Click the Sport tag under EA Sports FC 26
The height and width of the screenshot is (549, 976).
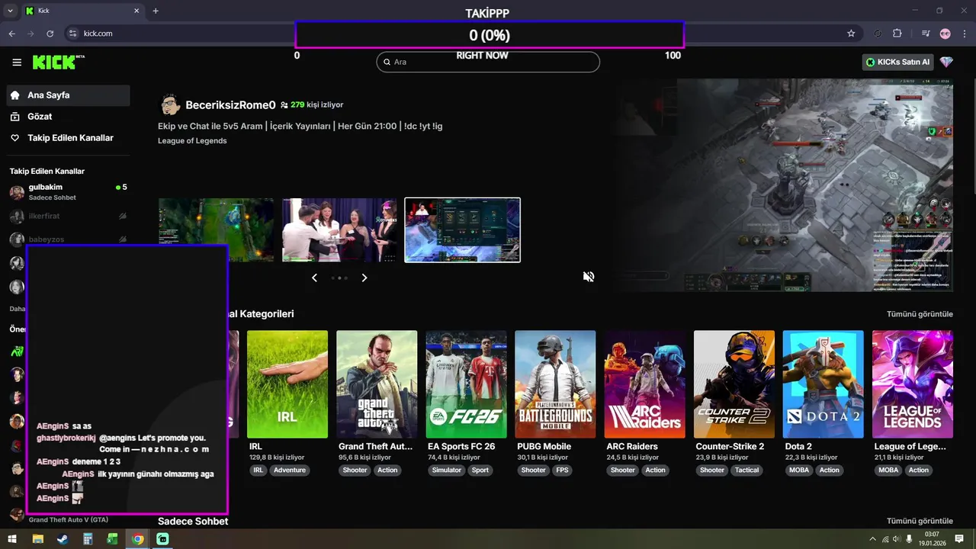click(480, 470)
